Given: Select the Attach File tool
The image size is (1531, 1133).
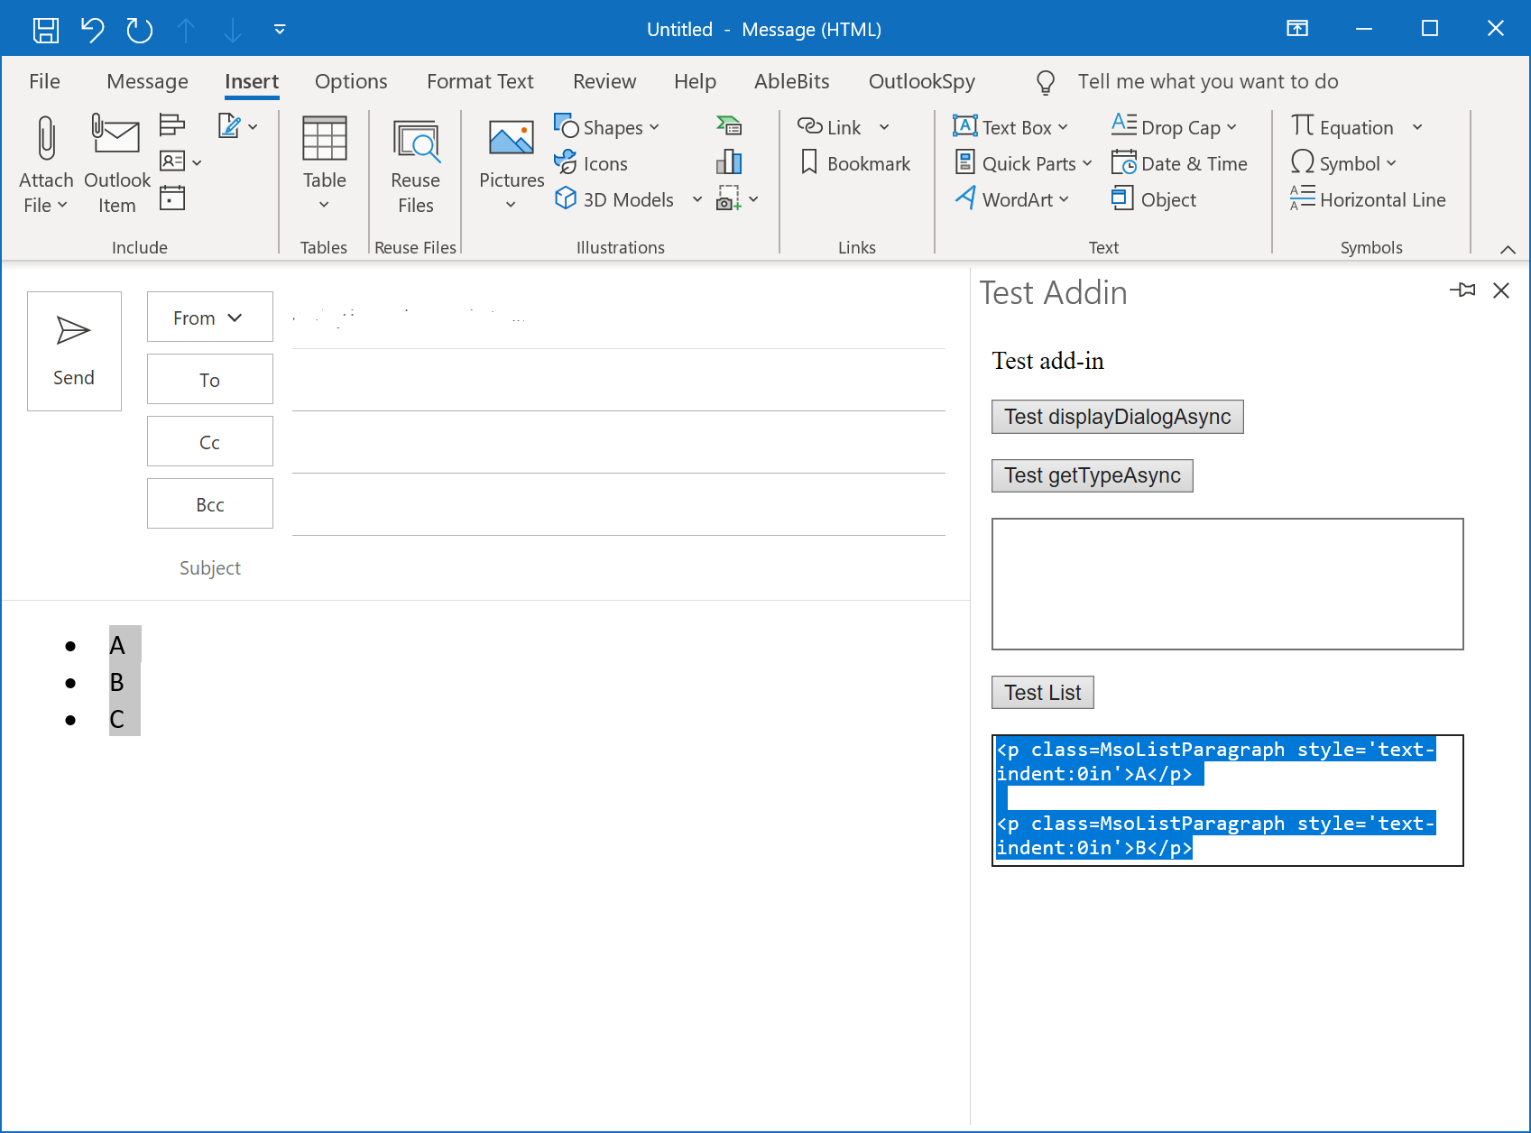Looking at the screenshot, I should click(45, 162).
